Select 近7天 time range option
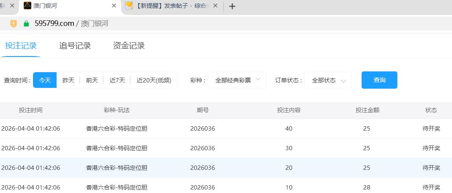 click(117, 80)
